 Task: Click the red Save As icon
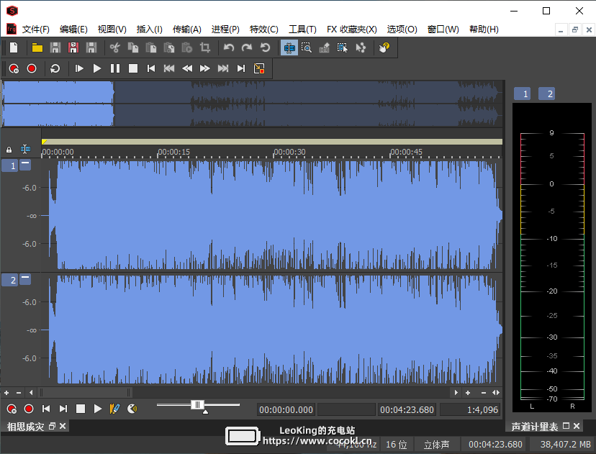point(73,47)
